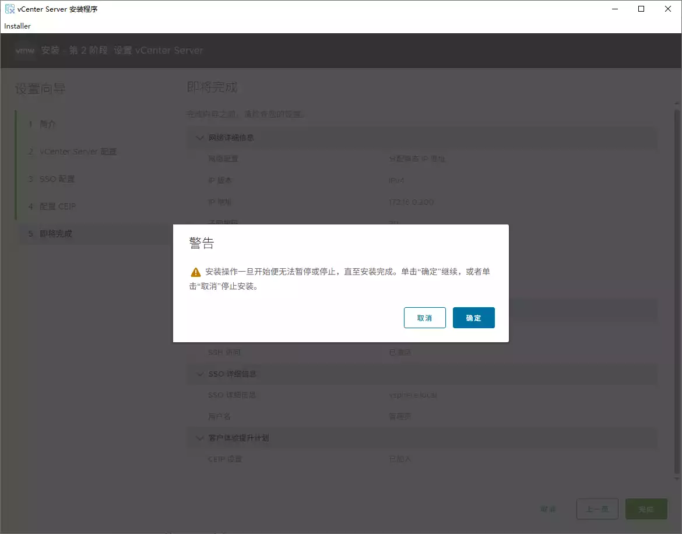Click the 取消 link beside 上一页
The image size is (682, 534).
pos(548,509)
